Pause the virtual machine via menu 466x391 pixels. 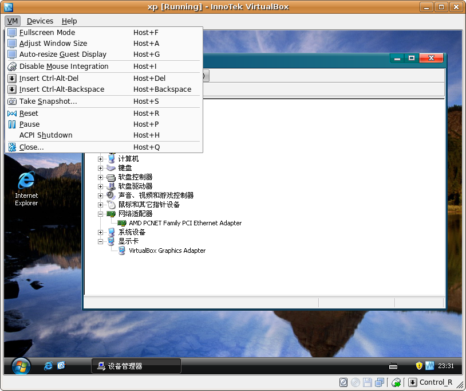pyautogui.click(x=104, y=124)
